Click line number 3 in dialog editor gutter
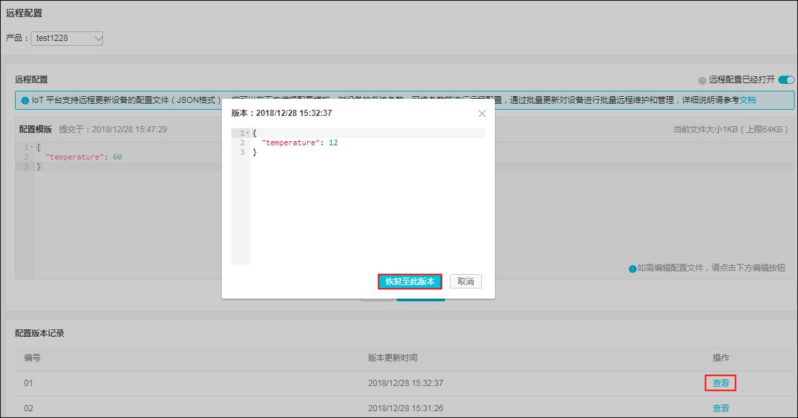798x418 pixels. [242, 152]
